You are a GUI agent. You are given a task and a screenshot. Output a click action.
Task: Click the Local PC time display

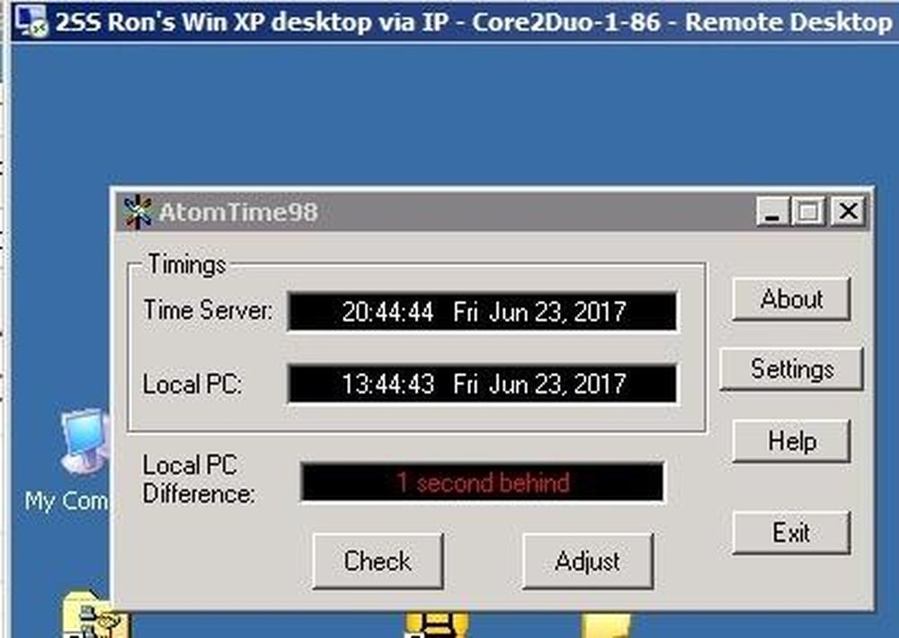[482, 384]
